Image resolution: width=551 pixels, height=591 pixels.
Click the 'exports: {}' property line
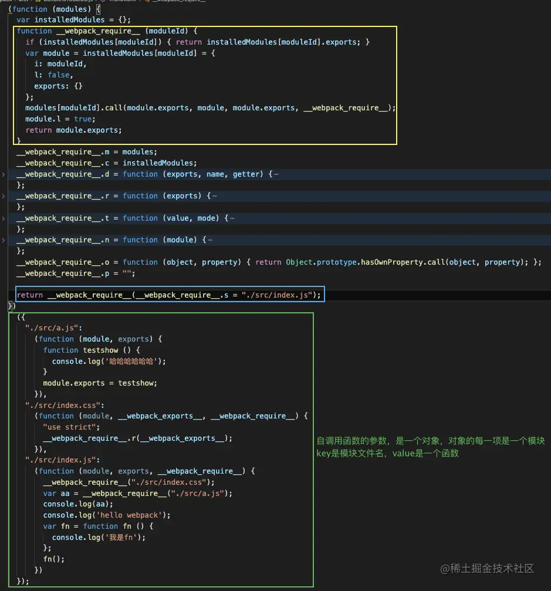(x=58, y=86)
